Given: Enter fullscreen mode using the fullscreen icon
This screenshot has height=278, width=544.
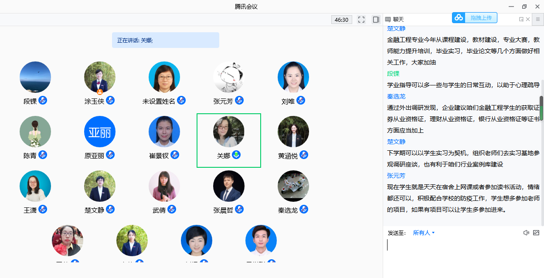Looking at the screenshot, I should tap(361, 20).
